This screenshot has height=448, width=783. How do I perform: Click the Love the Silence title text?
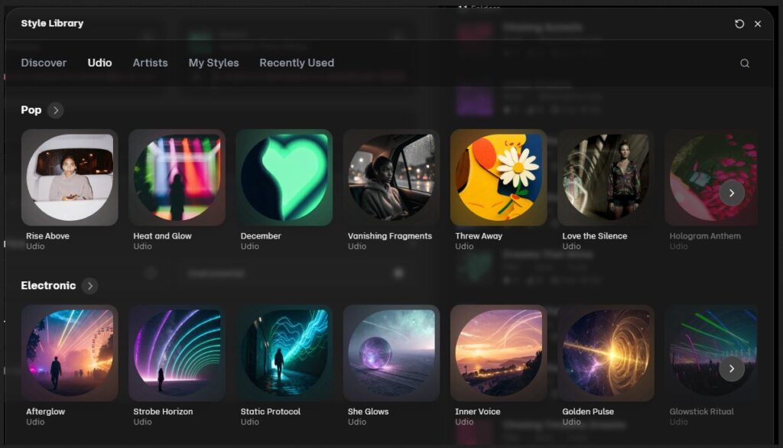[x=594, y=235]
